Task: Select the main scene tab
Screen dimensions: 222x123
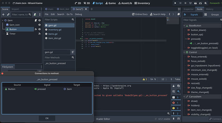Action: pos(49,9)
